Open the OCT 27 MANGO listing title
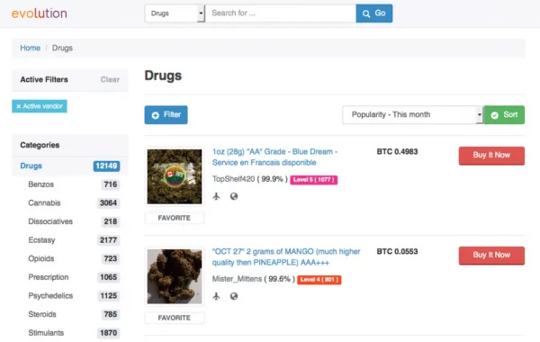Viewport: 540px width, 342px height. tap(286, 256)
